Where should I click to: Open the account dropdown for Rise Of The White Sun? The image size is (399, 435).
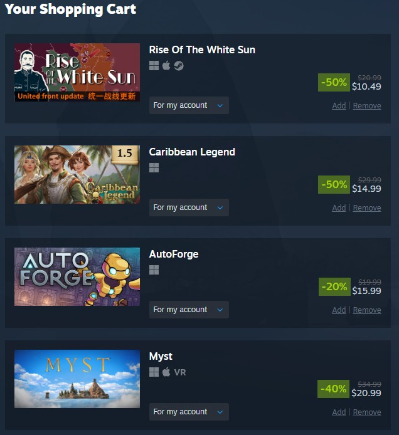coord(189,105)
